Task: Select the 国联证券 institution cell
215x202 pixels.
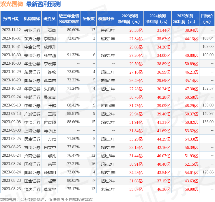Action: pos(32,173)
